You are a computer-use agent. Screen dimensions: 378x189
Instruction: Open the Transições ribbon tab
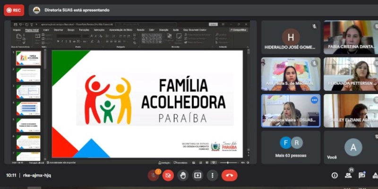(84, 30)
